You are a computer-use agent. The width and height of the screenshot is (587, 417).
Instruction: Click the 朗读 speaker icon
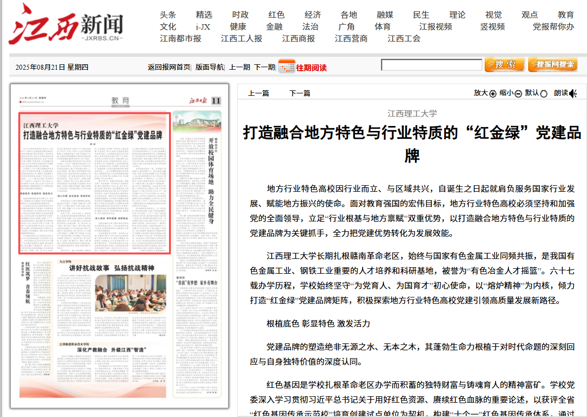(573, 93)
